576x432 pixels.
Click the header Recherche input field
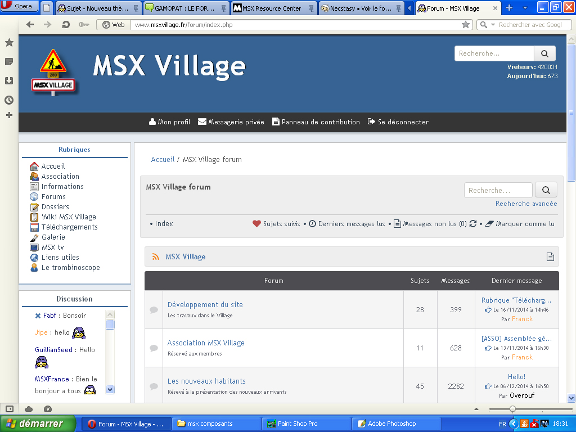(x=494, y=53)
